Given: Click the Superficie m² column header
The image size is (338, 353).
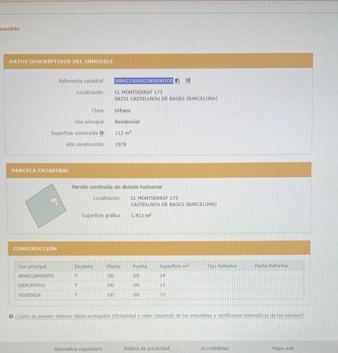Looking at the screenshot, I should point(174,266).
